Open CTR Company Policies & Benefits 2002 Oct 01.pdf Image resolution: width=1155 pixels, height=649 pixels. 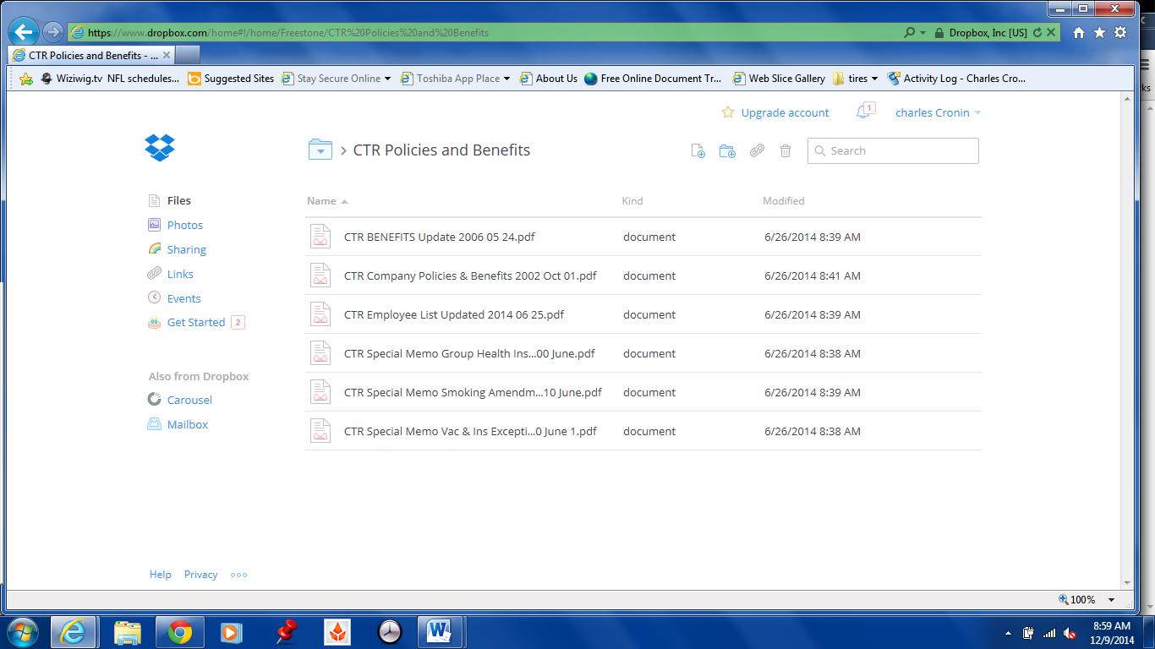[x=470, y=275]
